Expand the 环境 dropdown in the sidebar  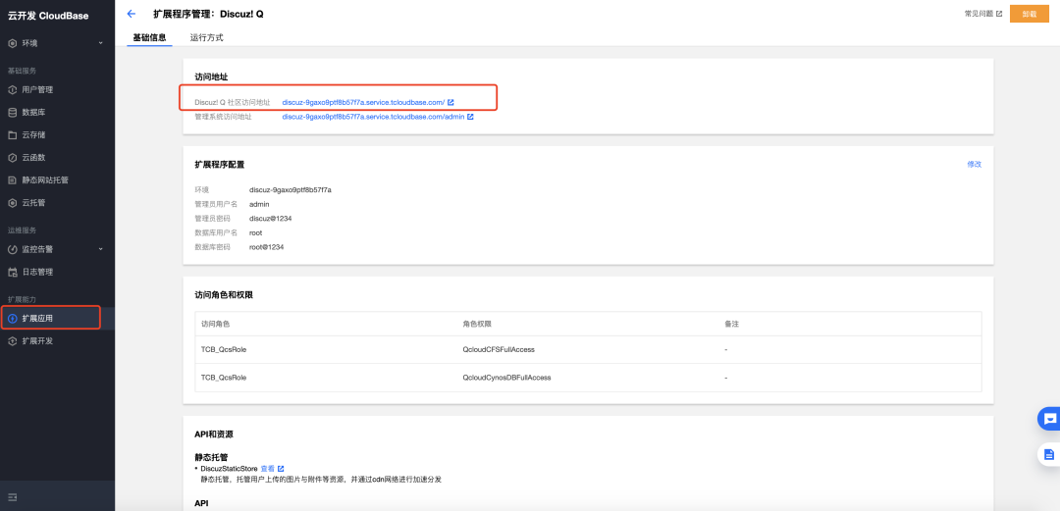click(56, 43)
